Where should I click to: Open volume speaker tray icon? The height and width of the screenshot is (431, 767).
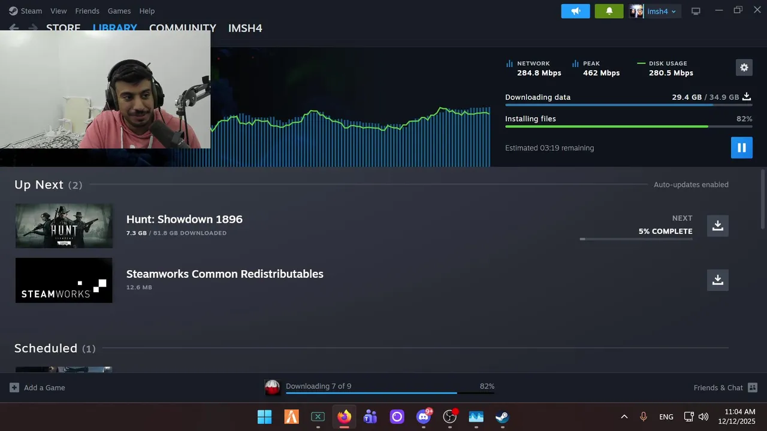703,417
